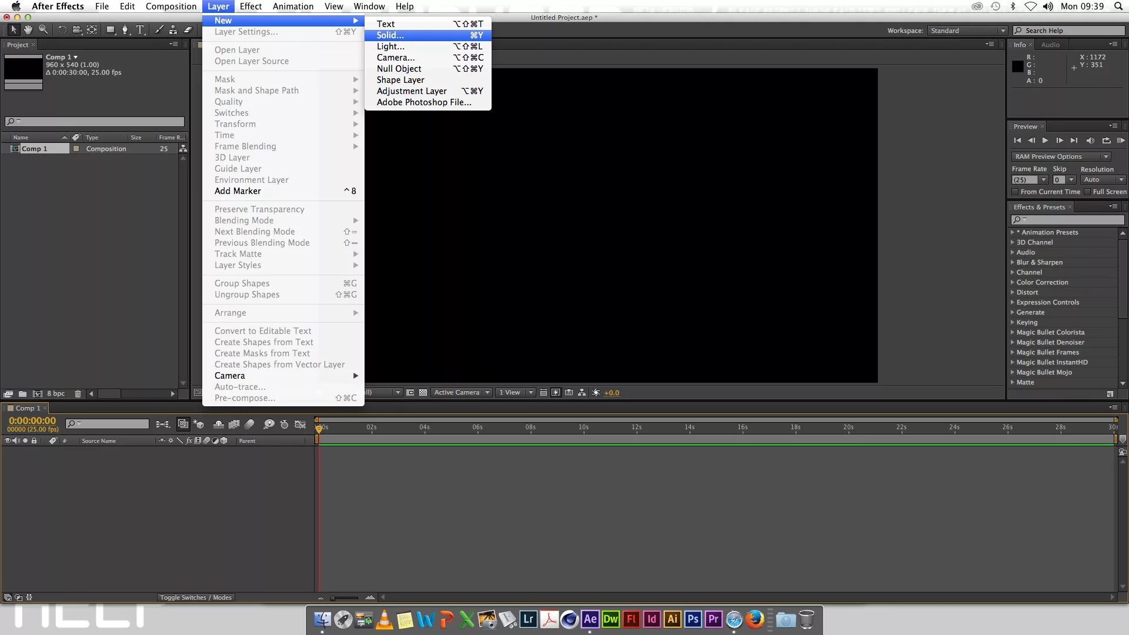
Task: Create a new folder in Project panel
Action: pyautogui.click(x=22, y=393)
